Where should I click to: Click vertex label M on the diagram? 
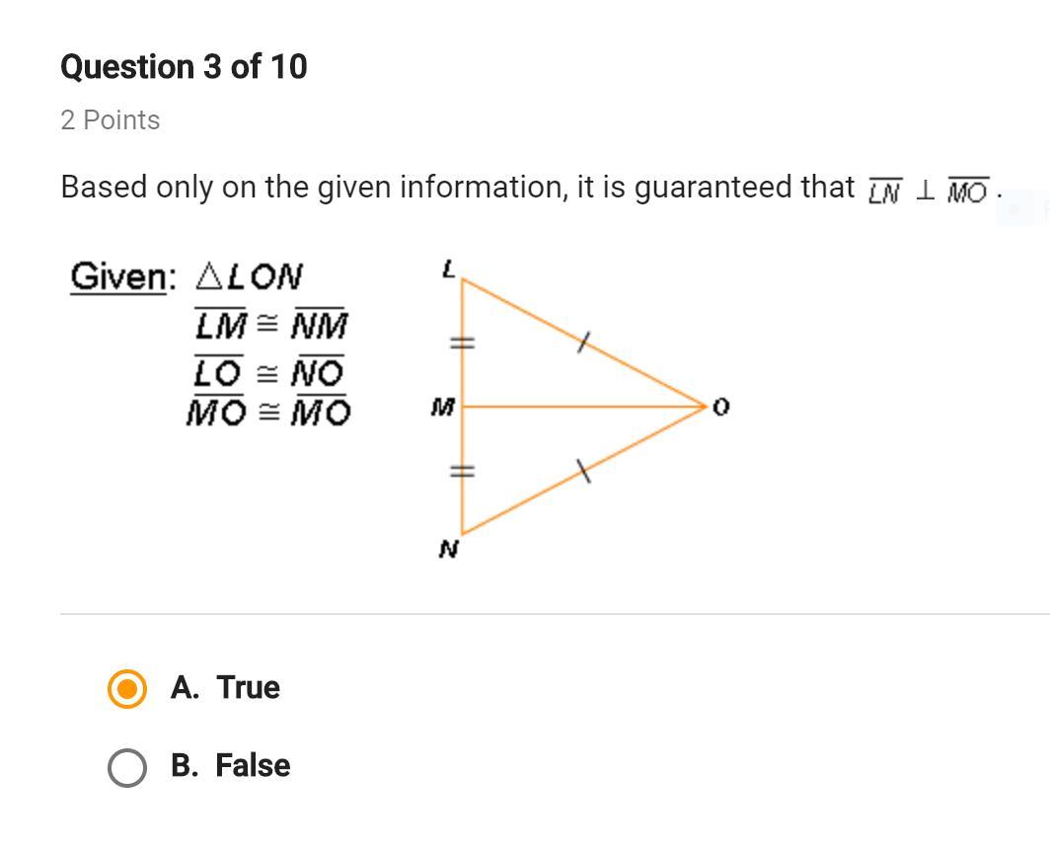coord(443,407)
